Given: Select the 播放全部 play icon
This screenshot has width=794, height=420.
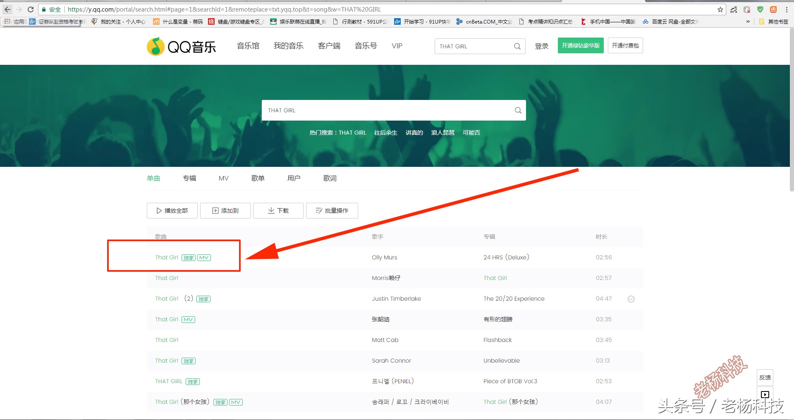Looking at the screenshot, I should pyautogui.click(x=159, y=211).
